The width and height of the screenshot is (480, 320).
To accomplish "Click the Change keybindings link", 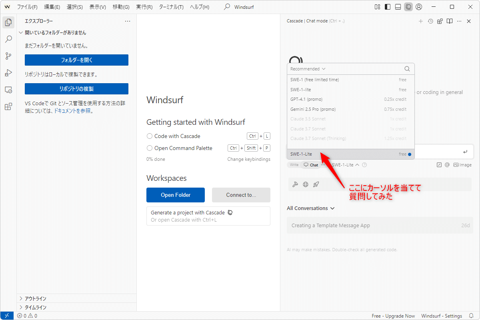I will 249,159.
